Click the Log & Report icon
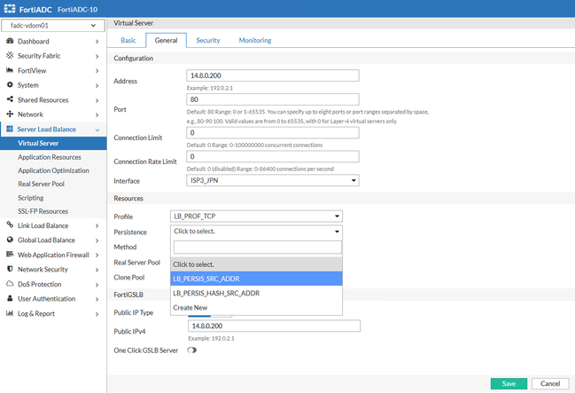 [10, 313]
